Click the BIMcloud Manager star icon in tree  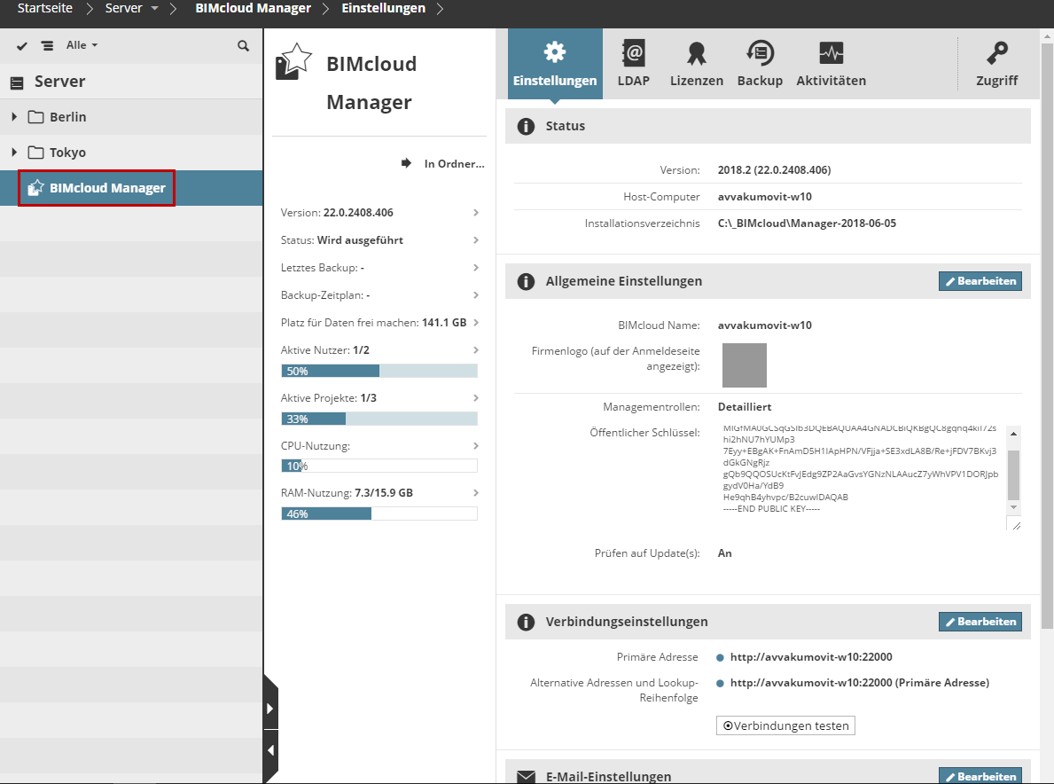point(35,188)
